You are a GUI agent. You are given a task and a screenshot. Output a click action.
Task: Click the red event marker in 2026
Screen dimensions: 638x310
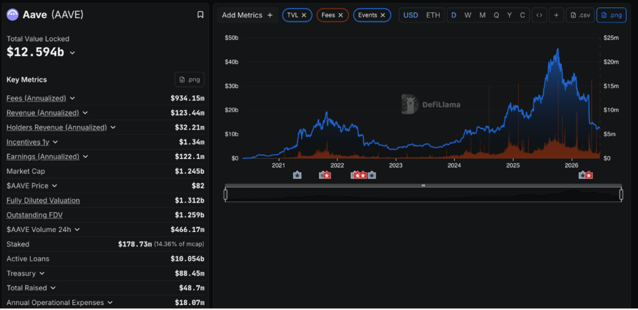click(589, 175)
